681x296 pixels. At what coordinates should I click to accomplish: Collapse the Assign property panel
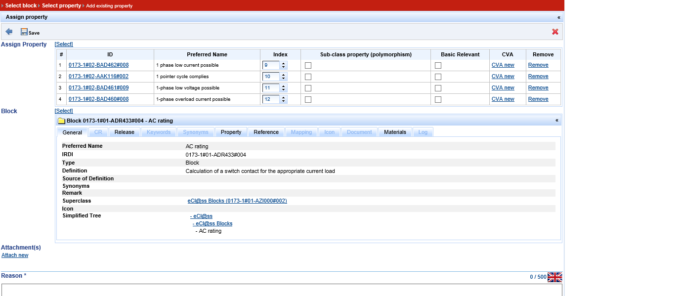point(559,17)
